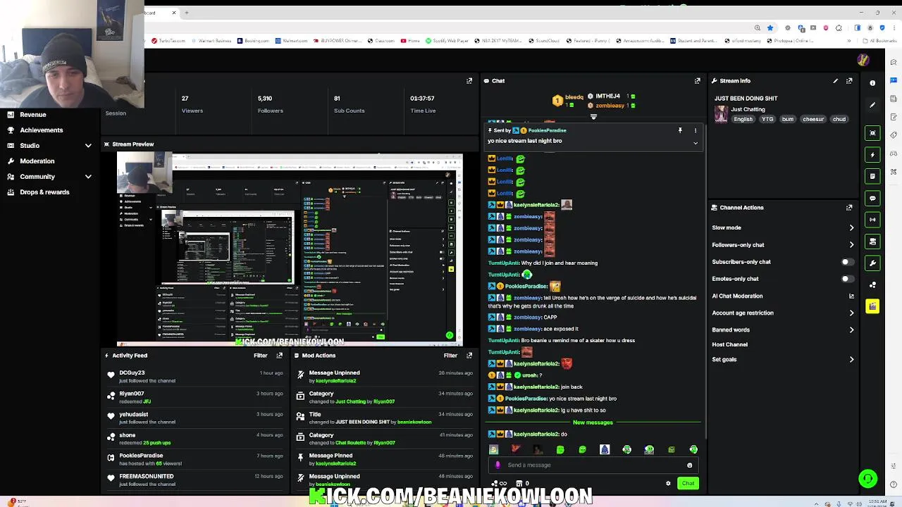The image size is (902, 507).
Task: Open SoundCloud bookmark
Action: coord(544,41)
